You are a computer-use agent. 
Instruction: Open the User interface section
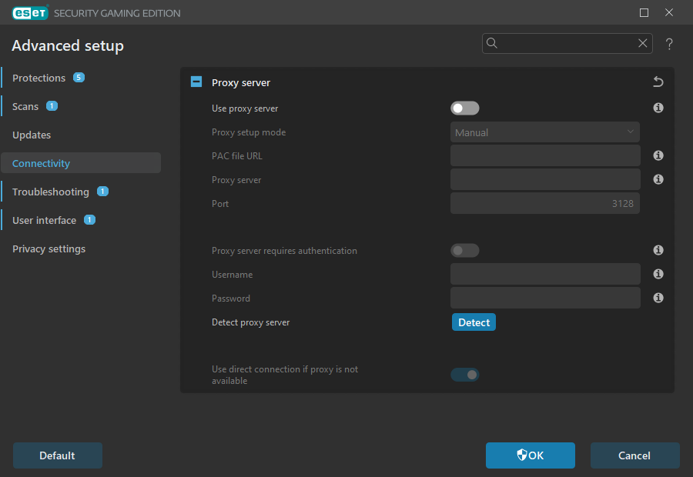[x=44, y=220]
